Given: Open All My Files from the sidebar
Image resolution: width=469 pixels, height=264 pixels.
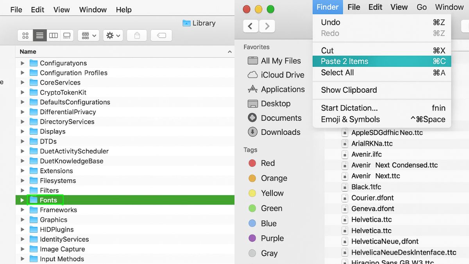Looking at the screenshot, I should coord(274,61).
